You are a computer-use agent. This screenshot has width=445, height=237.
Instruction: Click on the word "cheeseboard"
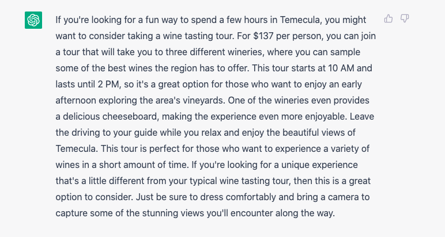(130, 117)
